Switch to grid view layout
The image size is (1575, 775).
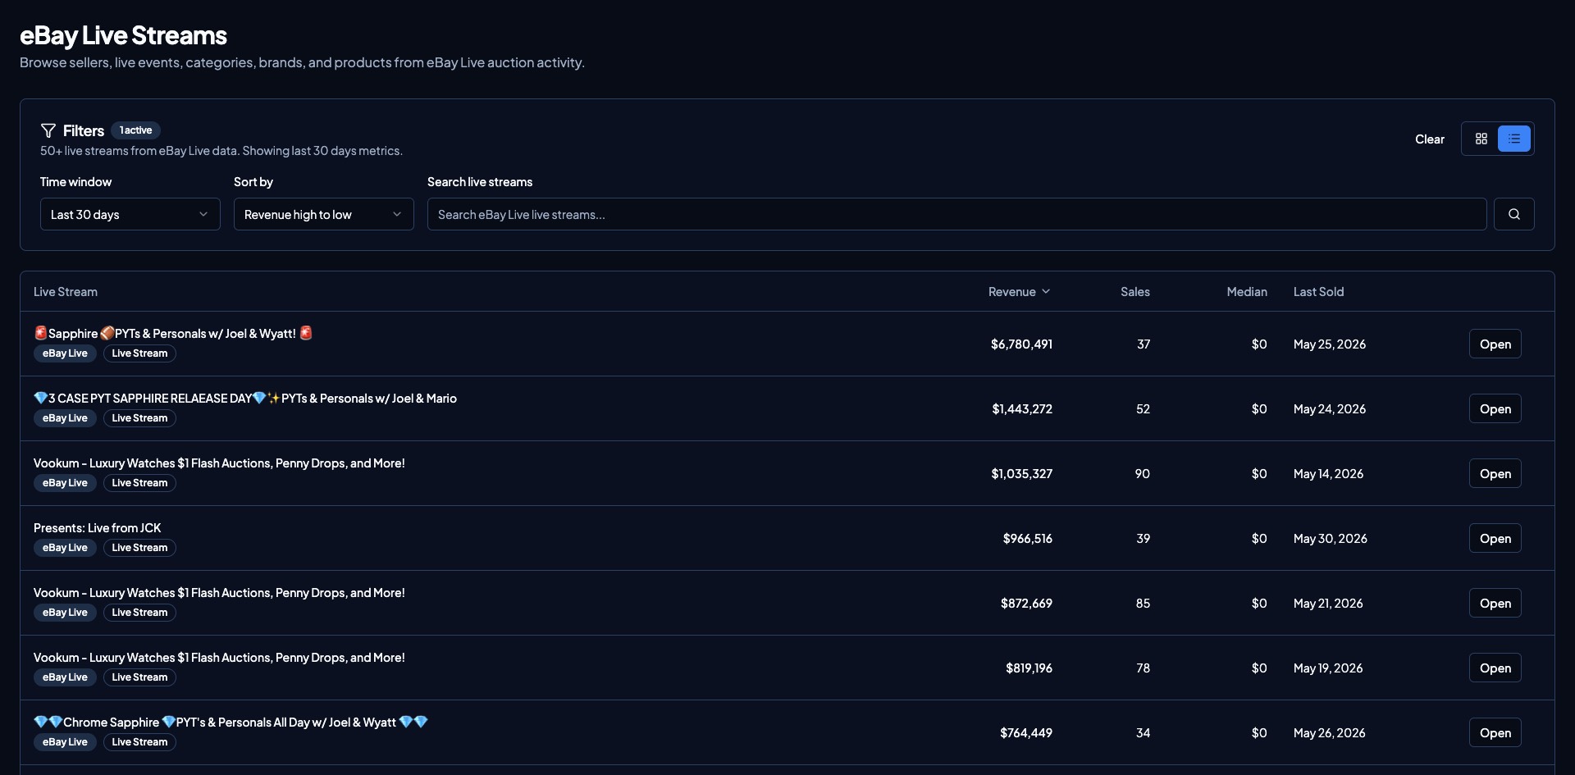click(x=1481, y=139)
